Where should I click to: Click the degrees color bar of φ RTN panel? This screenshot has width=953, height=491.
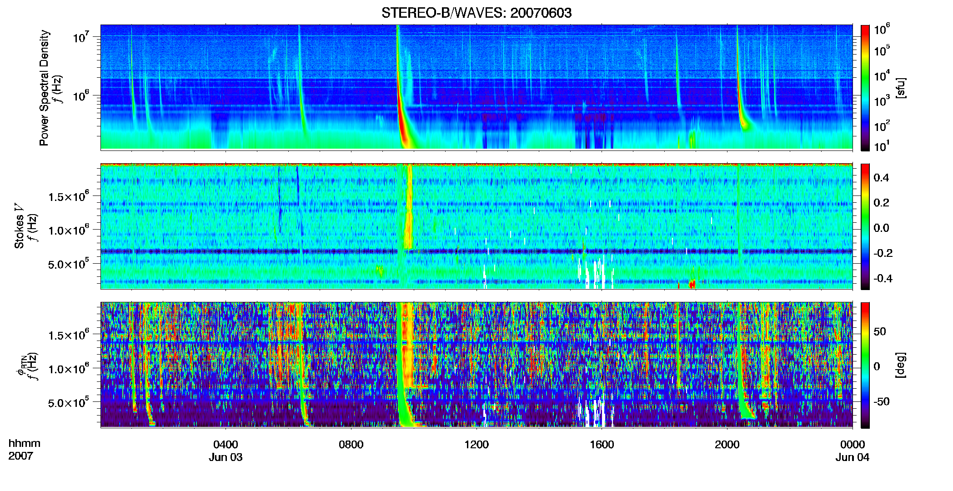(x=865, y=365)
